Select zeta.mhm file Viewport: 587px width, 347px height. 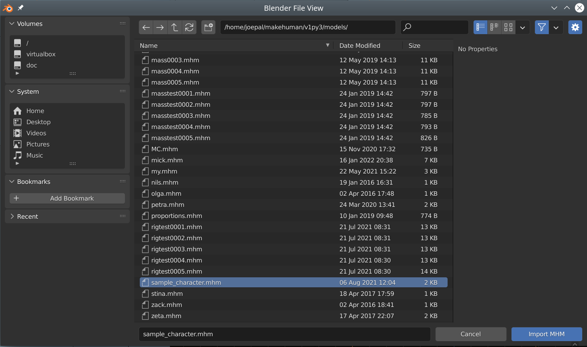pos(294,316)
